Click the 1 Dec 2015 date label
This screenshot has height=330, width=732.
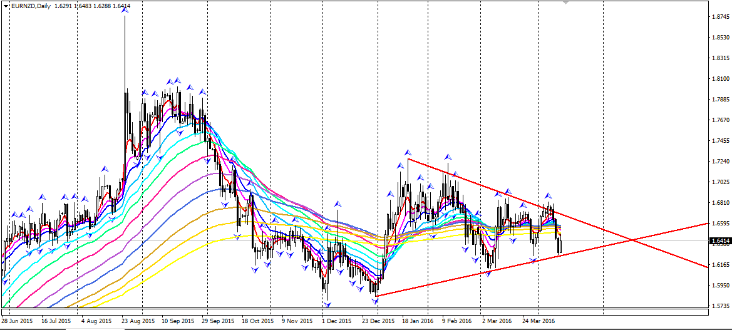(337, 322)
